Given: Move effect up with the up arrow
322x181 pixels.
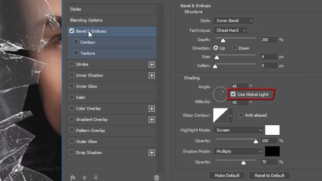Looking at the screenshot, I should click(x=85, y=177).
